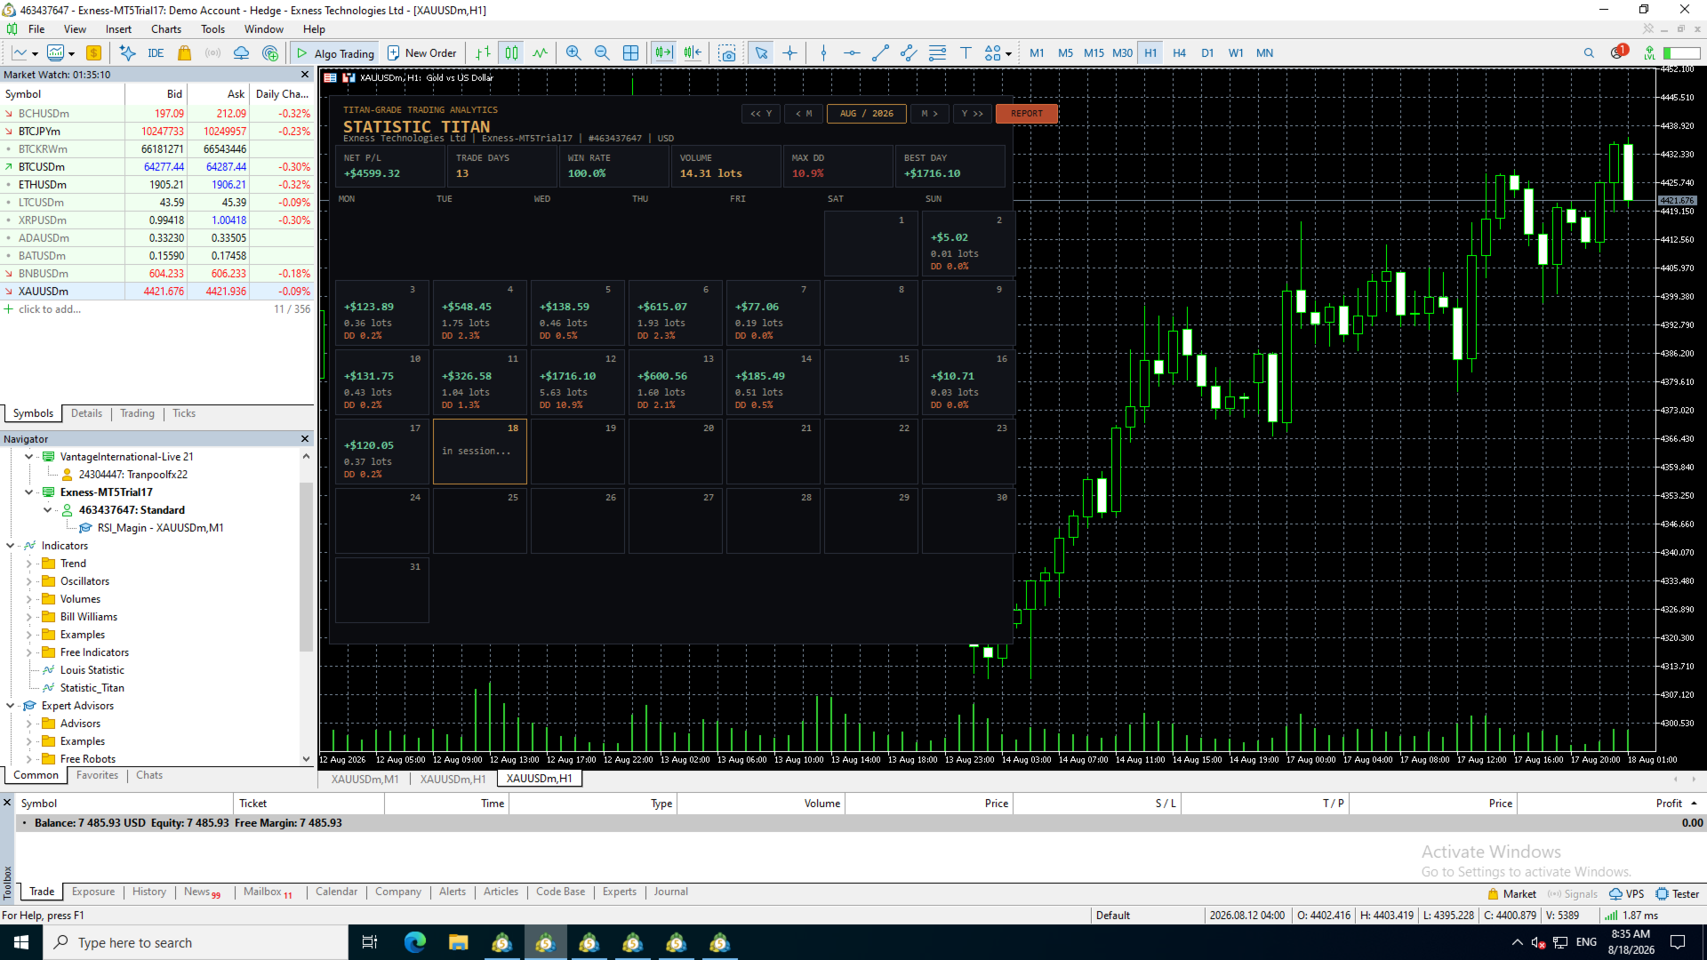Switch timeframe to D1
The image size is (1707, 960).
[x=1207, y=53]
